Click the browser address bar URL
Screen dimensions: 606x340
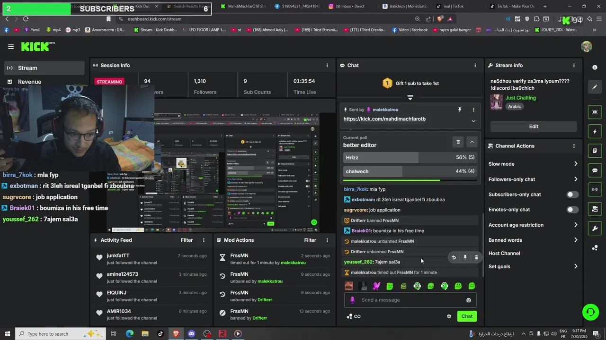[x=154, y=19]
